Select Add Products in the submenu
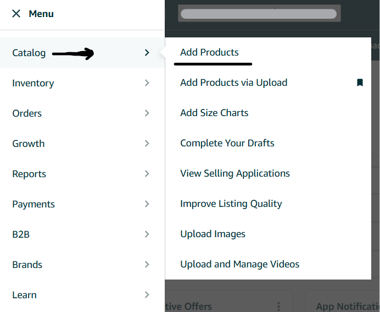Screen dimensions: 380x312 209,52
